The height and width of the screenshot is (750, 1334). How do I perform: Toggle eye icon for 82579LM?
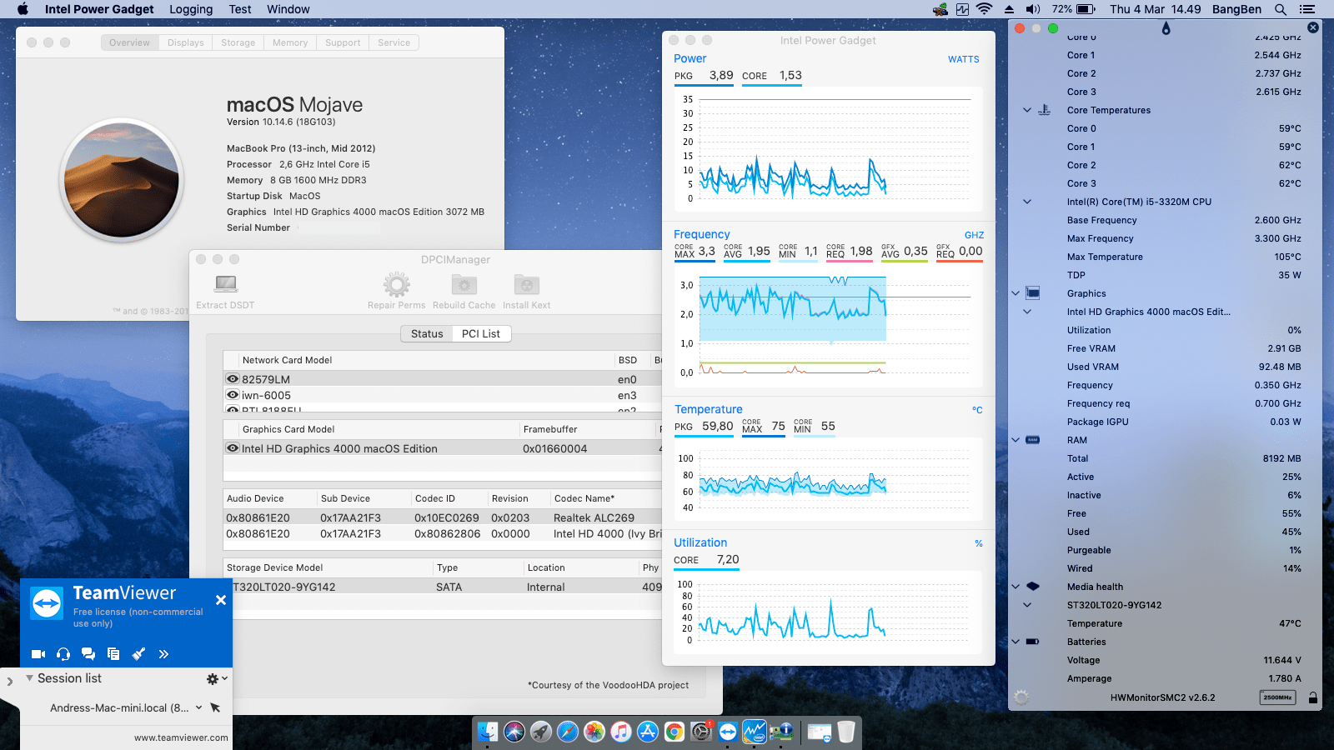coord(233,379)
